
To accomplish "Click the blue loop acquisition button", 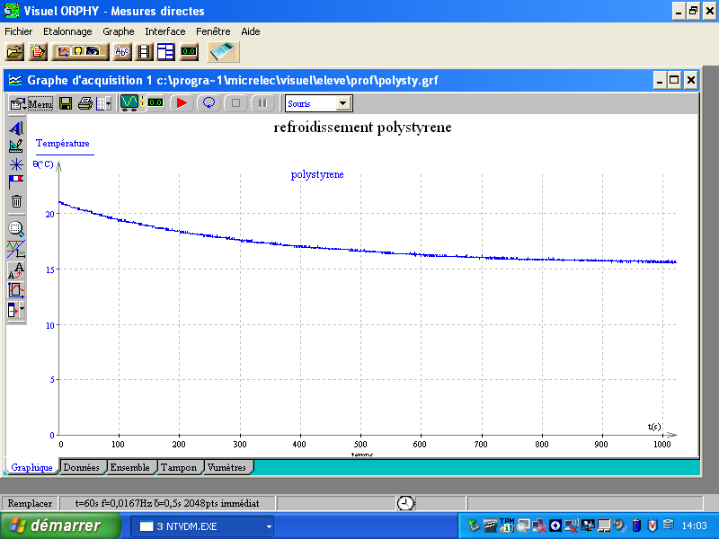I will click(209, 103).
